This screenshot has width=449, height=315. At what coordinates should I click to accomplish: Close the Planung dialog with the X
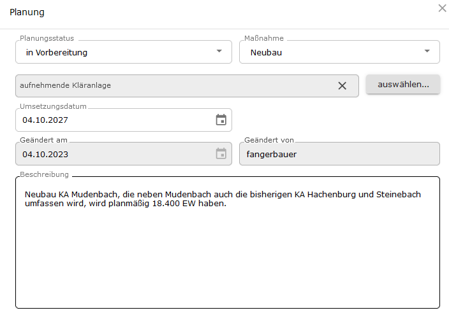[442, 8]
